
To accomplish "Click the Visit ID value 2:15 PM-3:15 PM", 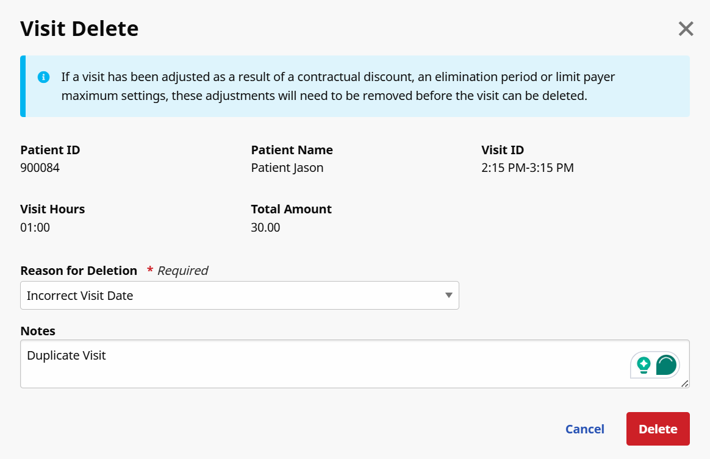I will tap(527, 168).
